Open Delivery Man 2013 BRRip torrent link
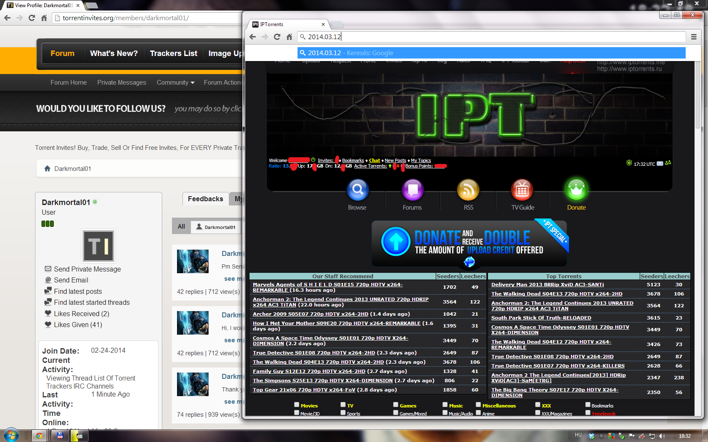Image resolution: width=708 pixels, height=442 pixels. click(x=547, y=285)
